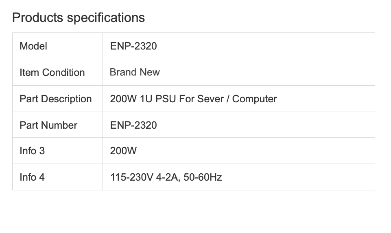The width and height of the screenshot is (391, 233).
Task: Click the 200W 1U PSU description text
Action: tap(193, 99)
